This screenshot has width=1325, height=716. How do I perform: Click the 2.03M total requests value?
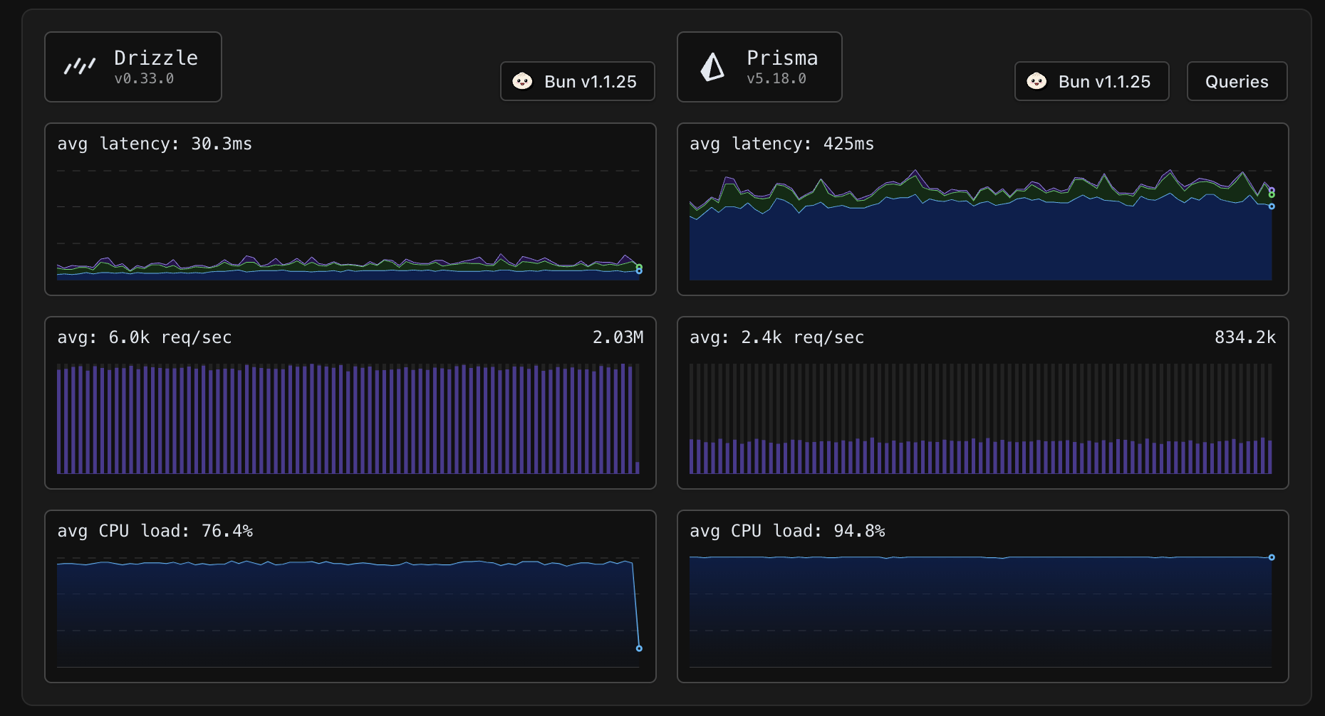(618, 337)
